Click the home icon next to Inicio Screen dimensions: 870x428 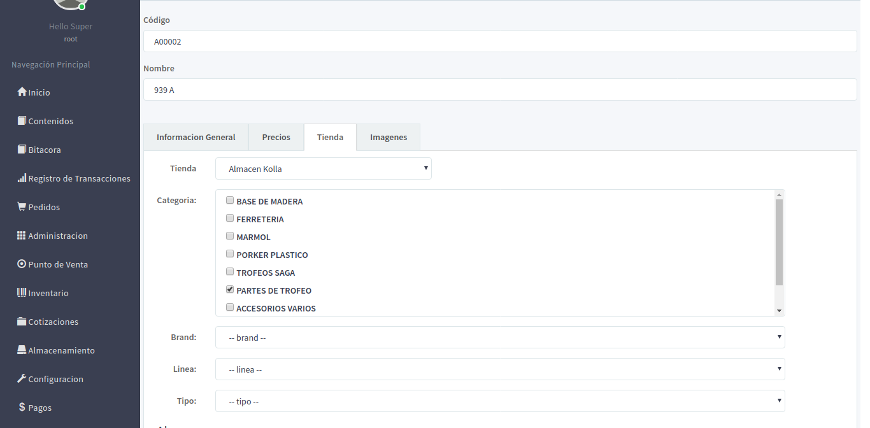point(22,92)
